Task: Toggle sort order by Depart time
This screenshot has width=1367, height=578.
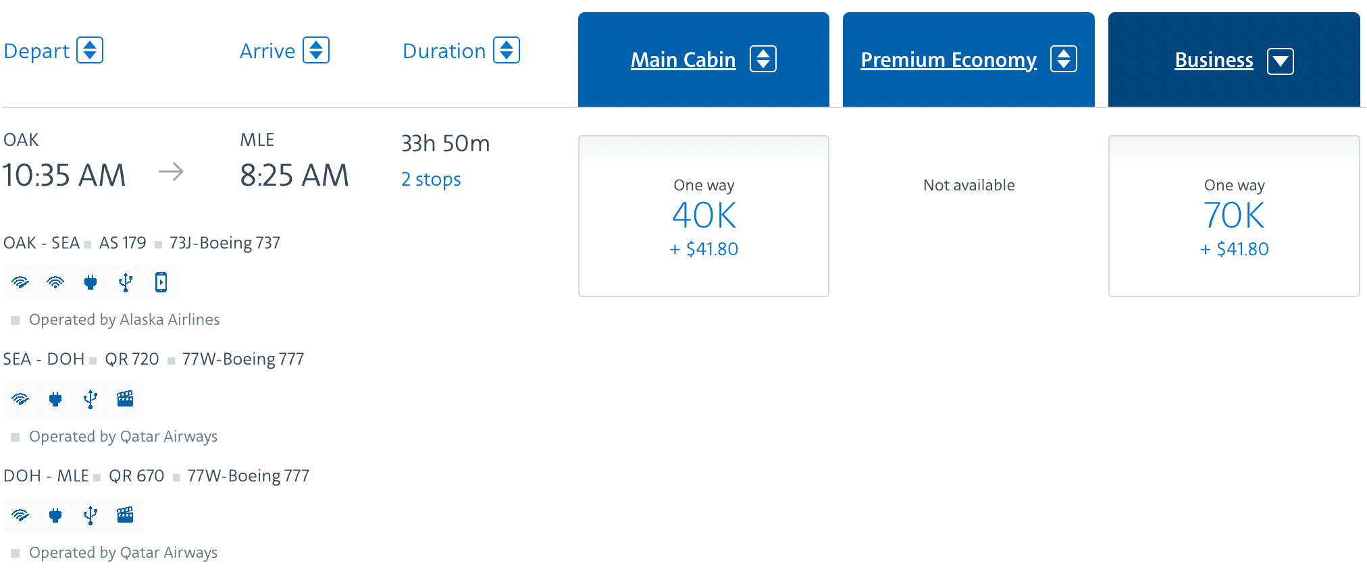Action: coord(90,51)
